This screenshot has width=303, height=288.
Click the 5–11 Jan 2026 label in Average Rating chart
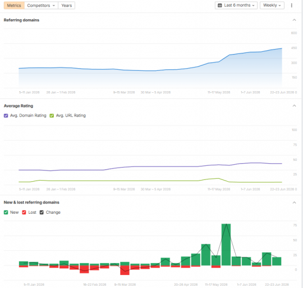pyautogui.click(x=29, y=189)
